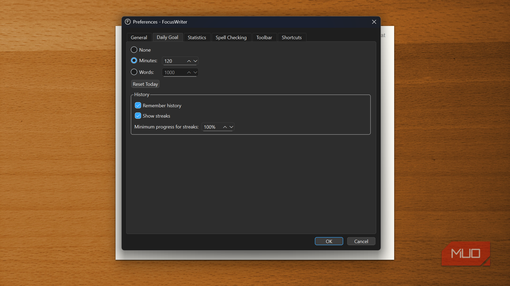Confirm preferences with OK
The width and height of the screenshot is (510, 286).
click(x=329, y=241)
